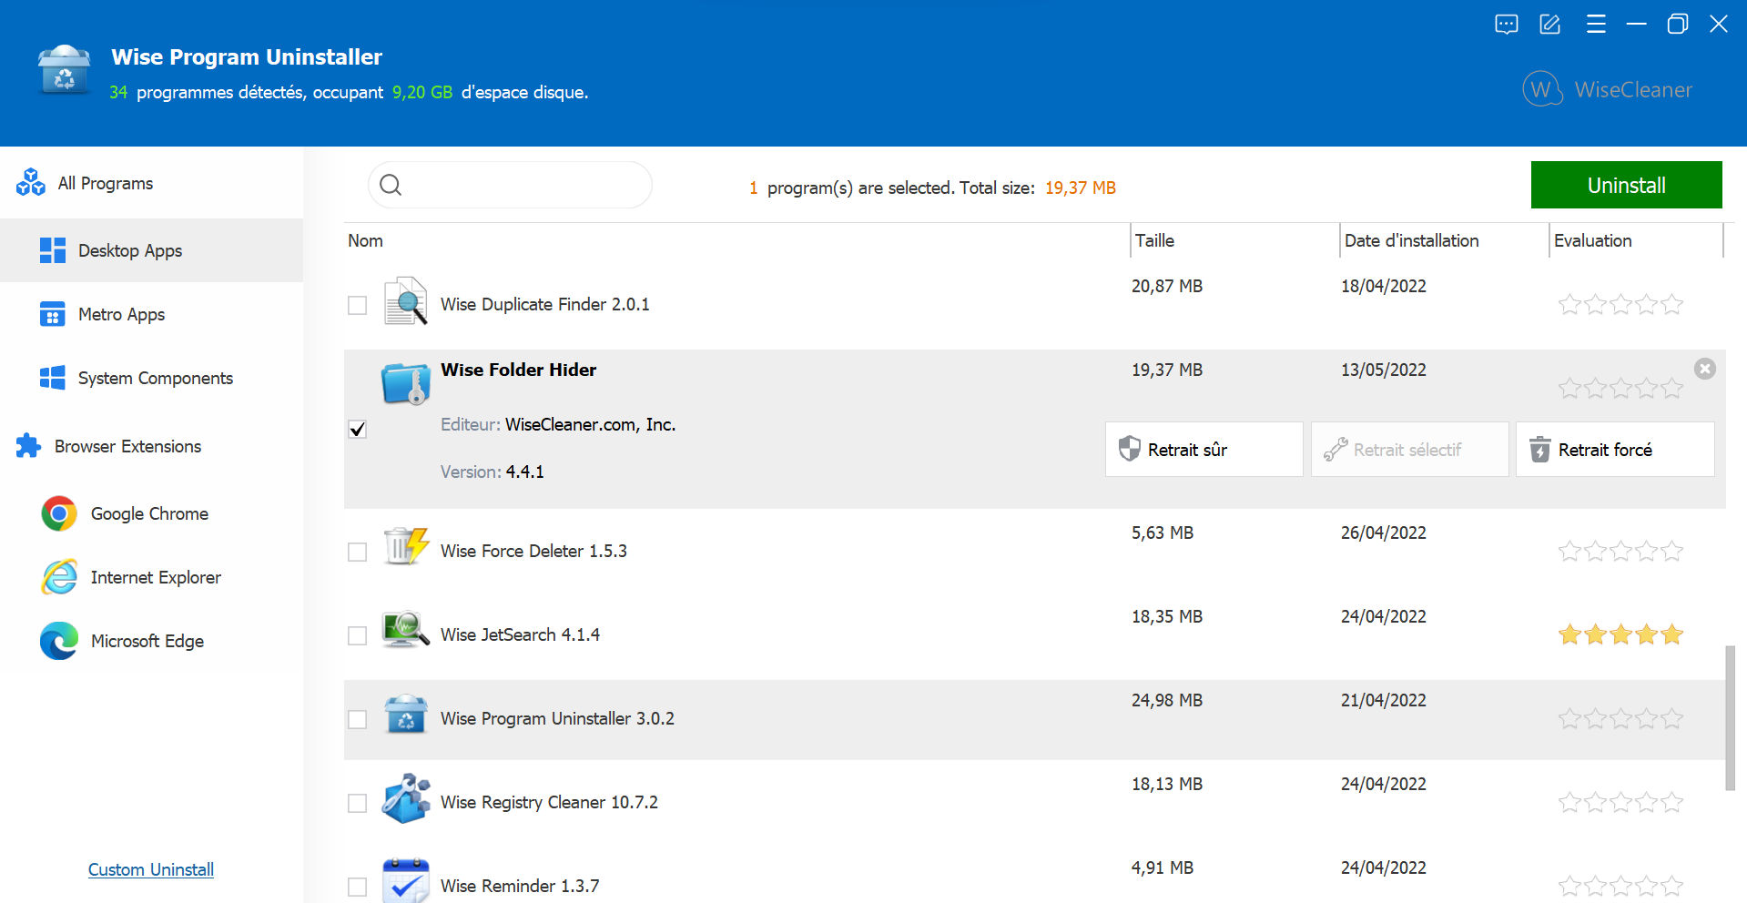
Task: Click the search magnifier icon
Action: pos(391,185)
